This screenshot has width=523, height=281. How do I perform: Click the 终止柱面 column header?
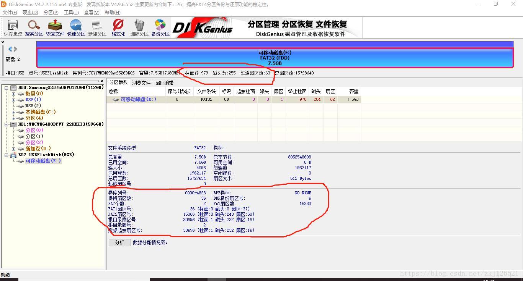[297, 91]
